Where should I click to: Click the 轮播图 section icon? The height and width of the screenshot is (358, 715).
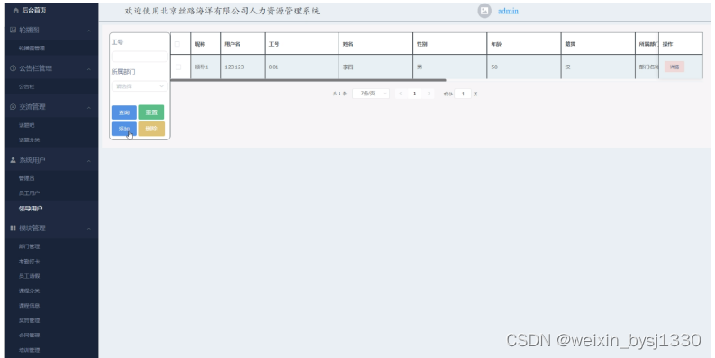point(13,30)
